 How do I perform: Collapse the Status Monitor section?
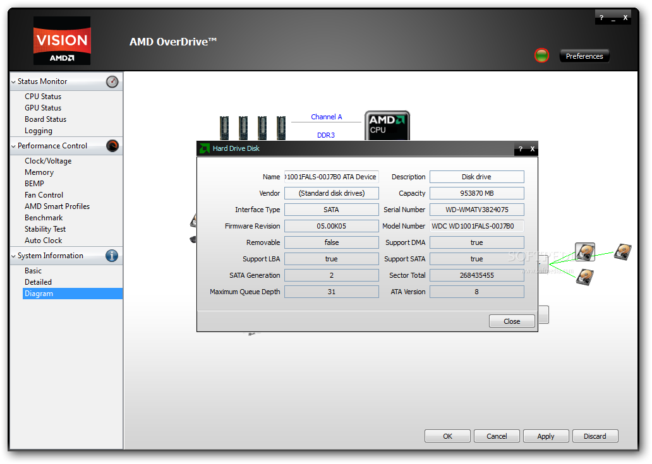(14, 82)
